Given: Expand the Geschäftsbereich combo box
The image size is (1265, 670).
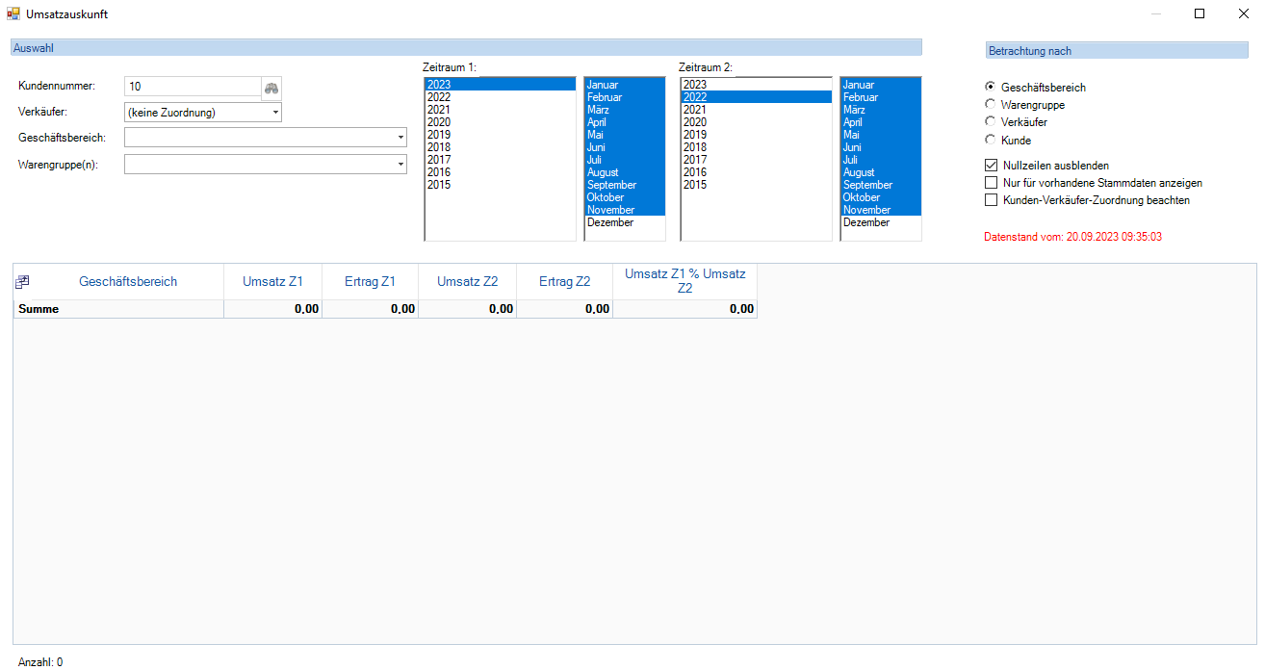Looking at the screenshot, I should 400,138.
